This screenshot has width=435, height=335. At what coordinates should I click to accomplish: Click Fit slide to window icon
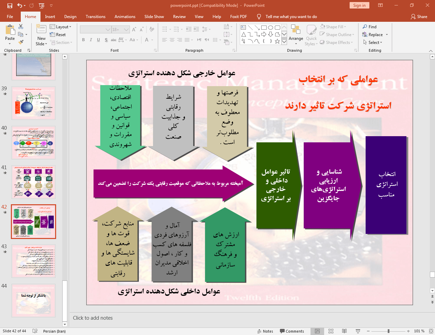tap(431, 331)
